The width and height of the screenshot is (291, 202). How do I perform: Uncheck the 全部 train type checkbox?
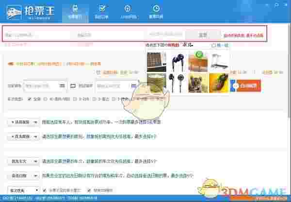point(29,99)
